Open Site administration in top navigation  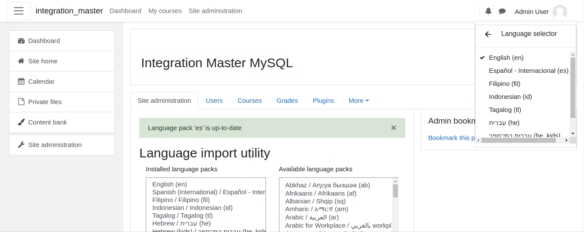point(215,11)
